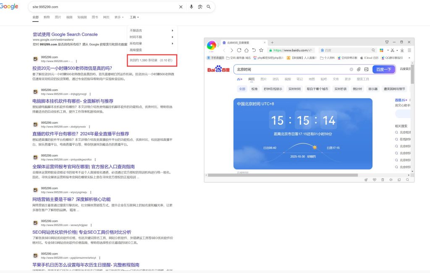This screenshot has height=273, width=430.
Task: Switch to Google 图片 images tab
Action: 58,17
